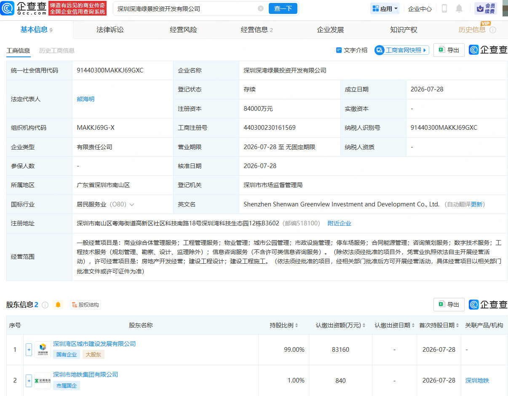The image size is (508, 396).
Task: Open the 工商官网快照 snapshot
Action: 401,50
